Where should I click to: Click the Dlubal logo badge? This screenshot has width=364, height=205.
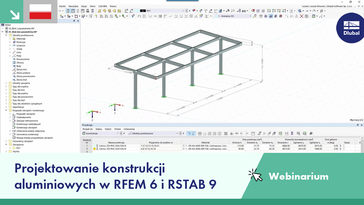(x=350, y=28)
